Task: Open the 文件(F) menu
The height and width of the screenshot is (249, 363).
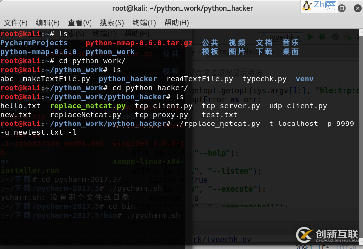Action: click(16, 23)
